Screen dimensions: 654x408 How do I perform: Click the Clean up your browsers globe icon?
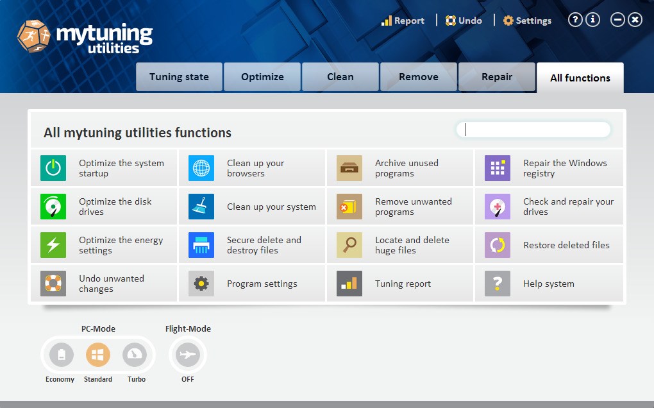(201, 168)
